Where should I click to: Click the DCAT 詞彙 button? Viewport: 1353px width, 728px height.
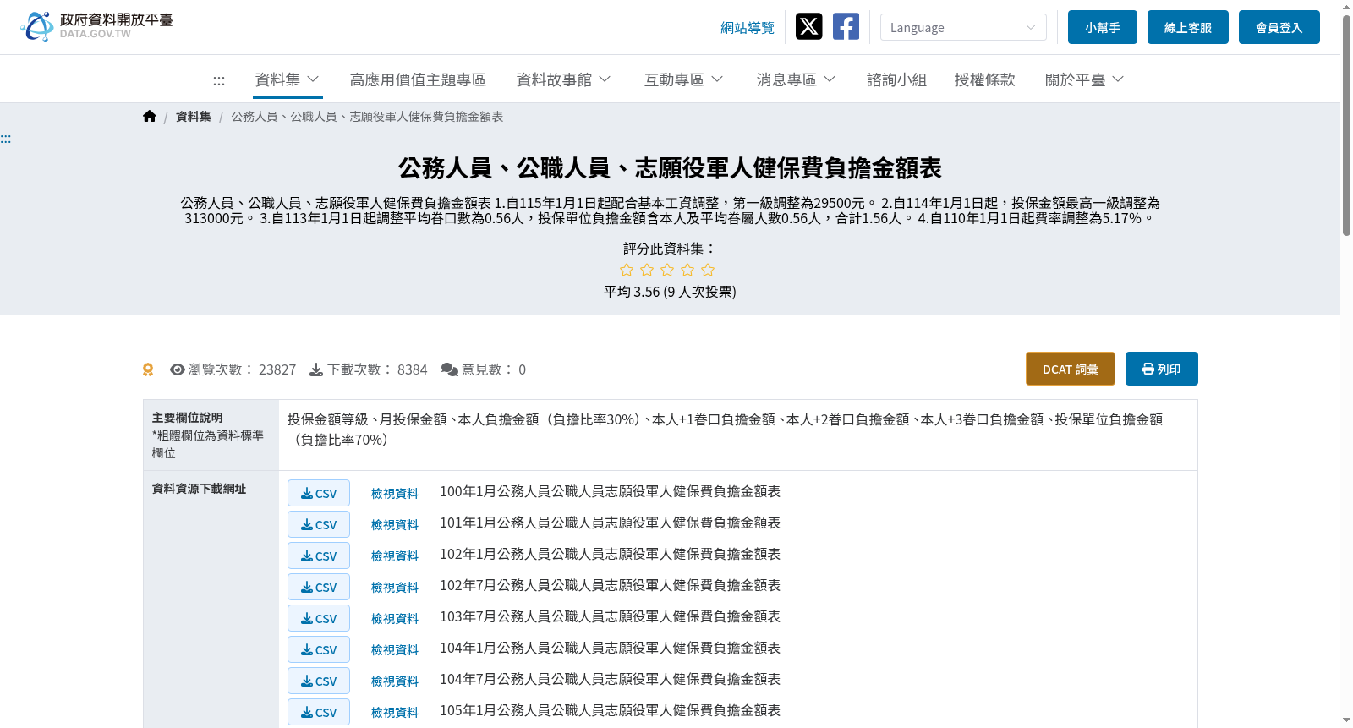click(1071, 369)
